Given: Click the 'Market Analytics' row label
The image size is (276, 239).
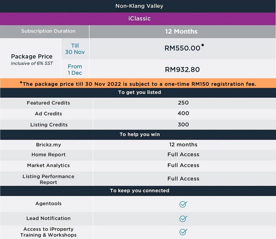Looking at the screenshot, I should [49, 165].
